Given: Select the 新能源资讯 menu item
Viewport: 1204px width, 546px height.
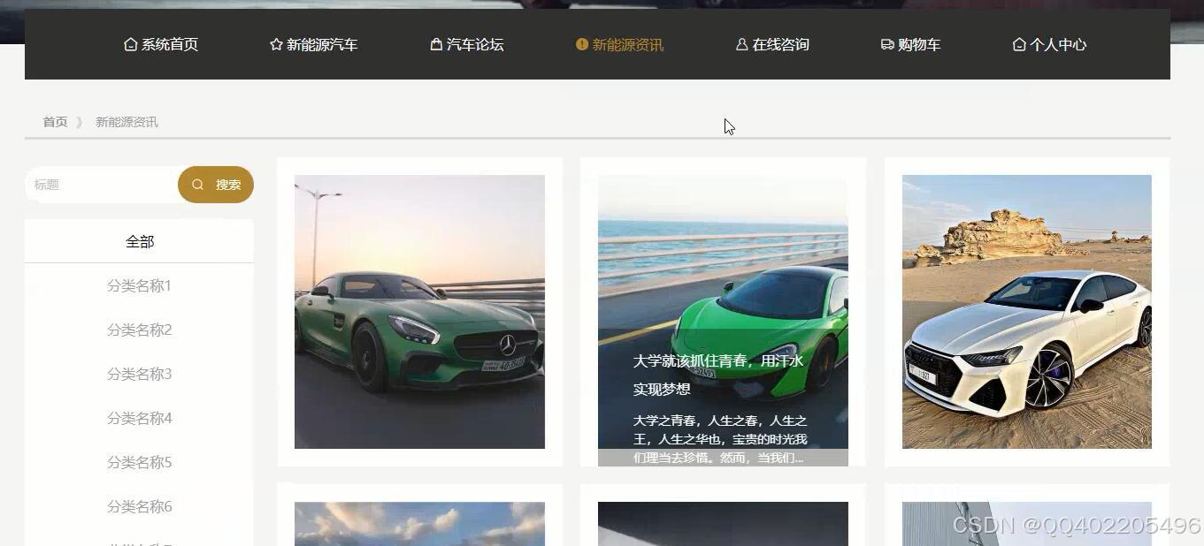Looking at the screenshot, I should [619, 44].
